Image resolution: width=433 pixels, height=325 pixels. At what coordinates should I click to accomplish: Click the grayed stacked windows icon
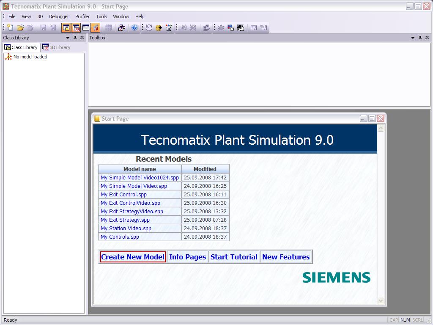point(206,28)
